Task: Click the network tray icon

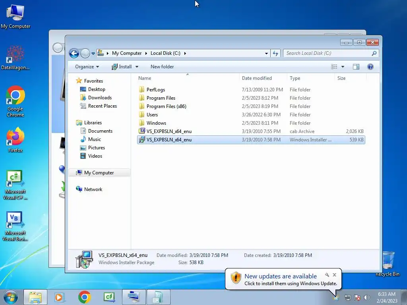Action: (347, 297)
